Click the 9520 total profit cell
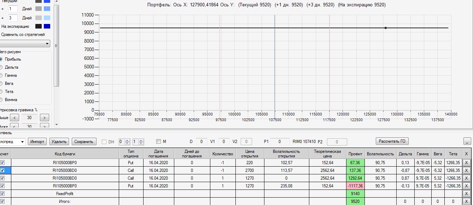Viewport: 473px width, 205px height. pos(355,201)
